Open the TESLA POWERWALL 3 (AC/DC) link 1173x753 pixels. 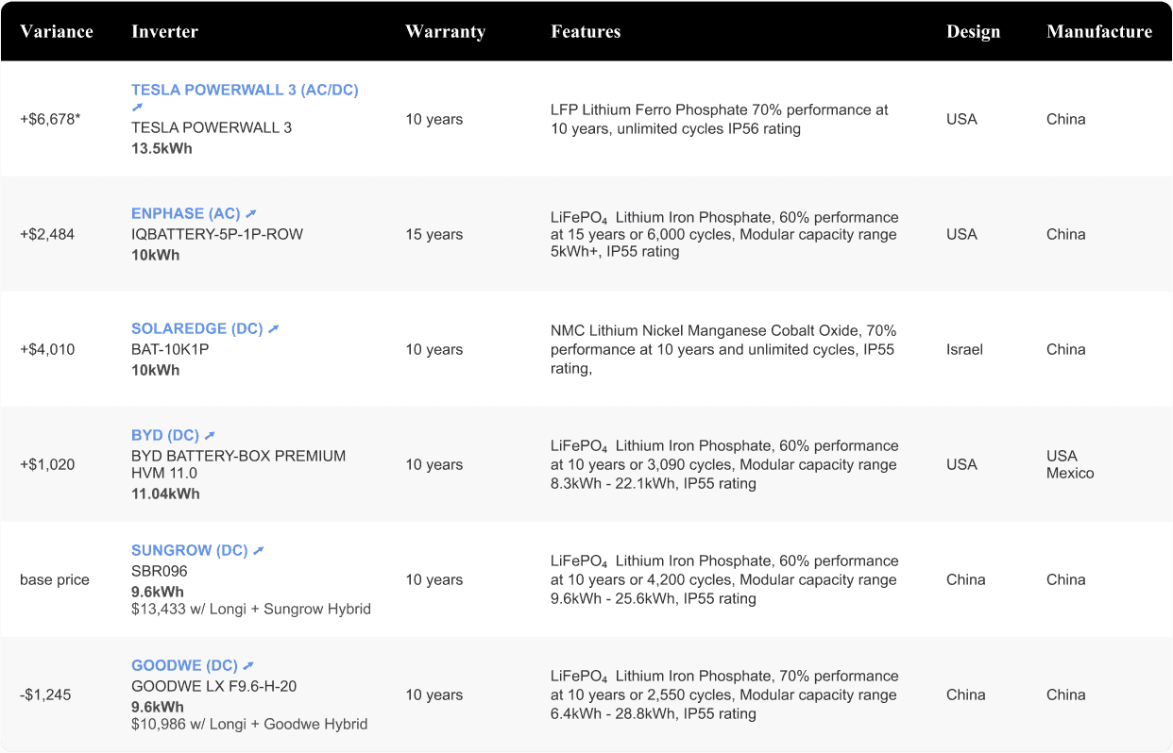[x=245, y=91]
